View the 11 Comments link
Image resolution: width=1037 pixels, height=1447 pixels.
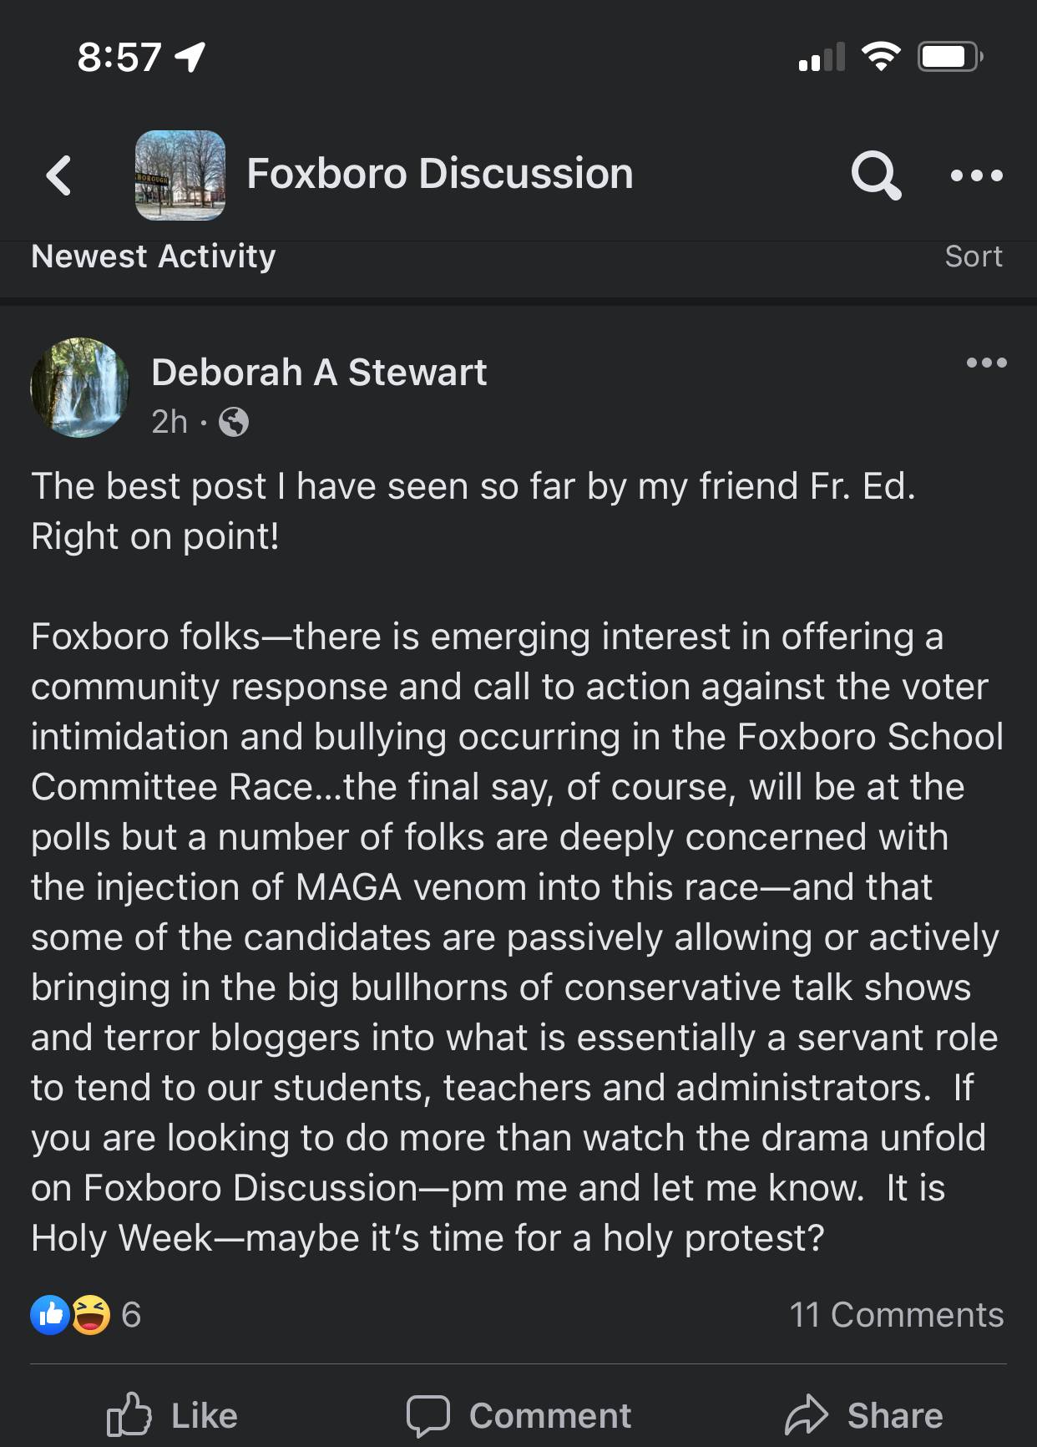(897, 1315)
